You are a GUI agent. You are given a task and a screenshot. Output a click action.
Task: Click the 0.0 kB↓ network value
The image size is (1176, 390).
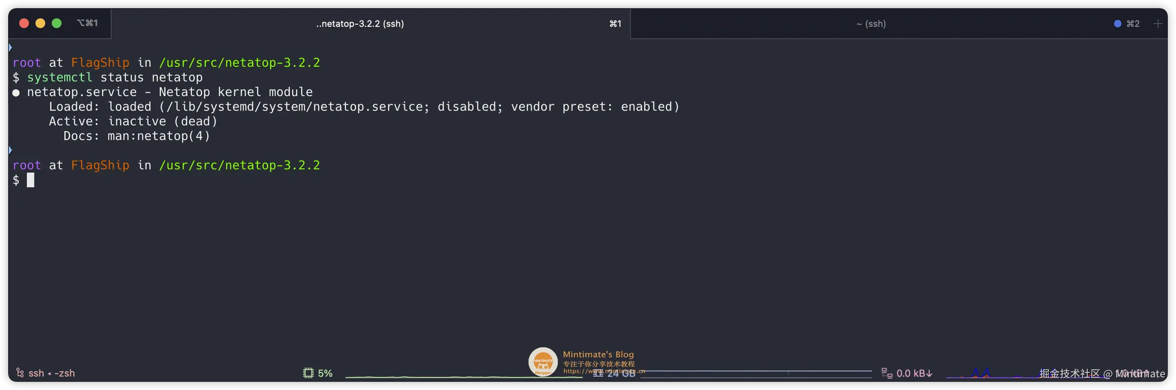click(914, 374)
